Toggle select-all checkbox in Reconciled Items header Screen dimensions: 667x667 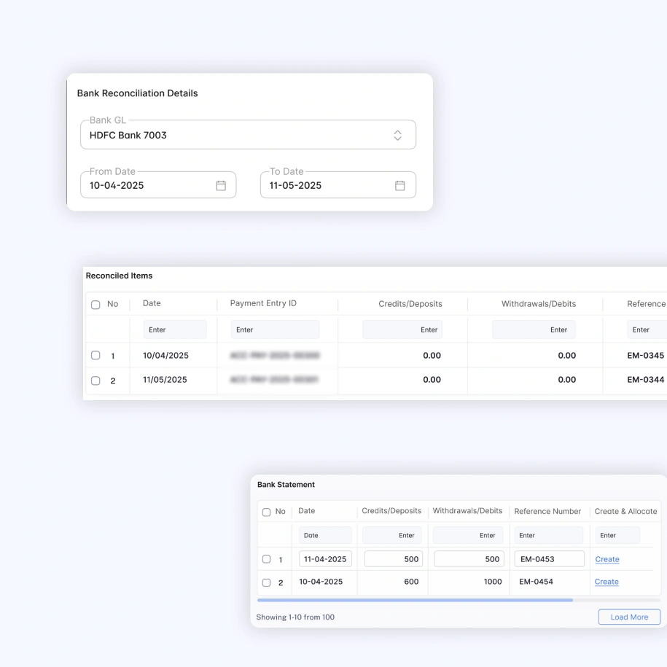[95, 305]
